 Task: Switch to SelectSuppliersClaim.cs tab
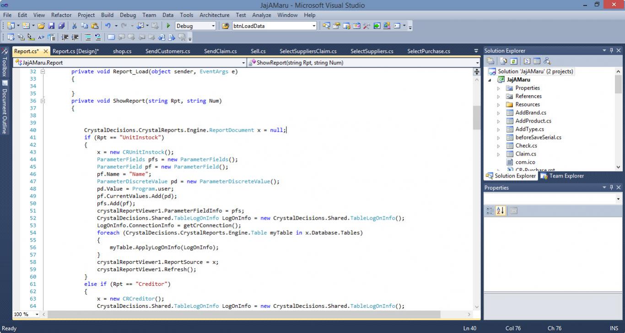pos(308,51)
